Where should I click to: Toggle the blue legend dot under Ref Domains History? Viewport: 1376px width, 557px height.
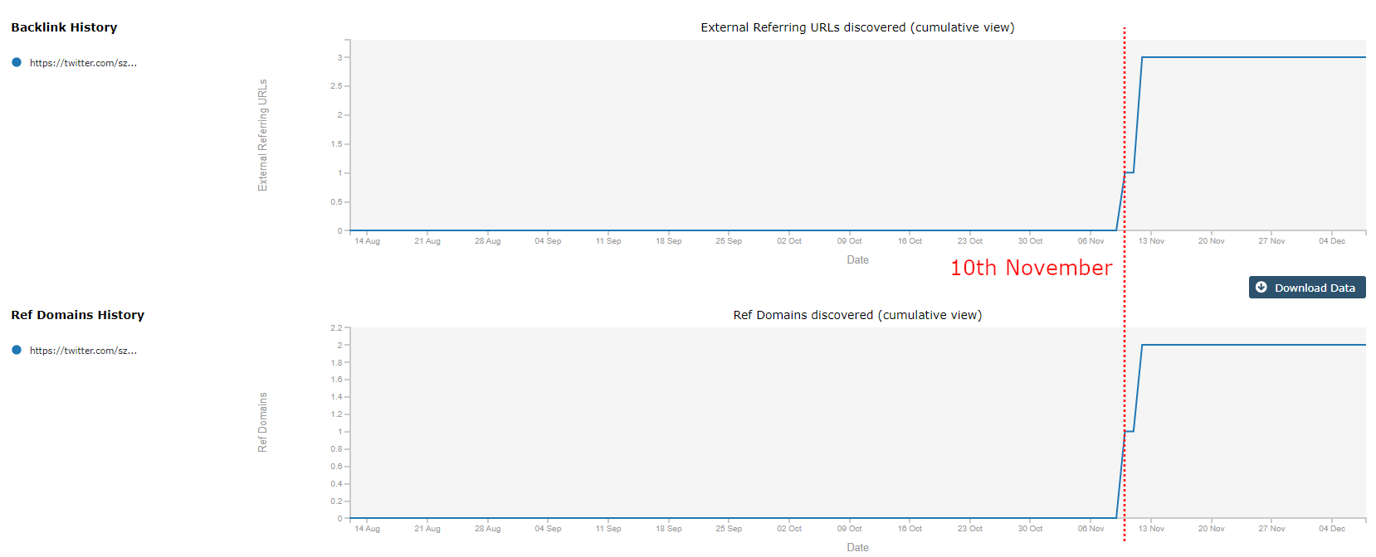pyautogui.click(x=17, y=350)
